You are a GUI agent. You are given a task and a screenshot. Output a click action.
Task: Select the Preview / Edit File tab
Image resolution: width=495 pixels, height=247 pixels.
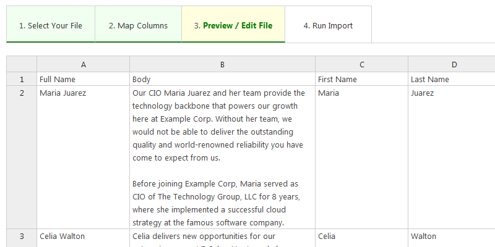click(x=233, y=25)
